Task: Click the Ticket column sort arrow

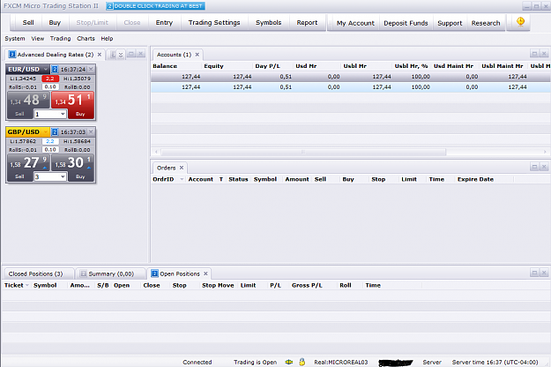Action: [x=27, y=286]
